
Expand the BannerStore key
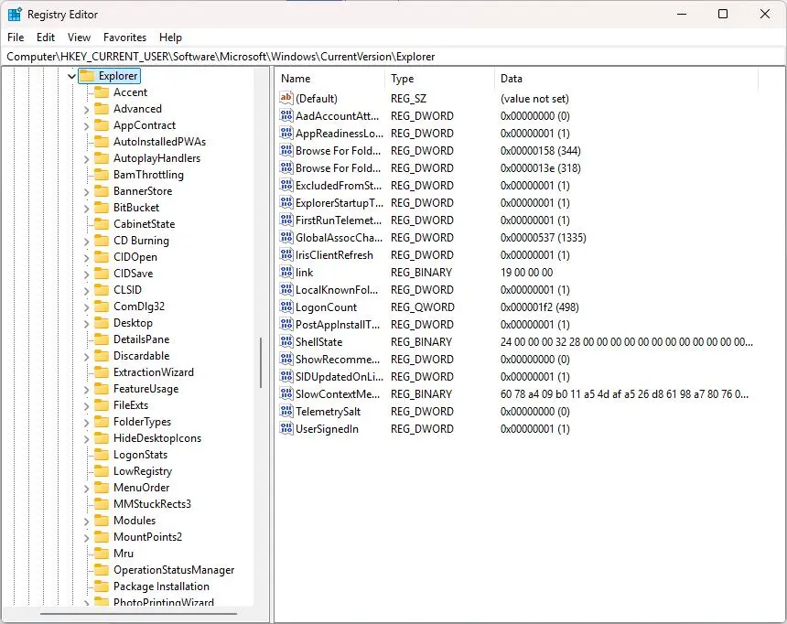[86, 192]
